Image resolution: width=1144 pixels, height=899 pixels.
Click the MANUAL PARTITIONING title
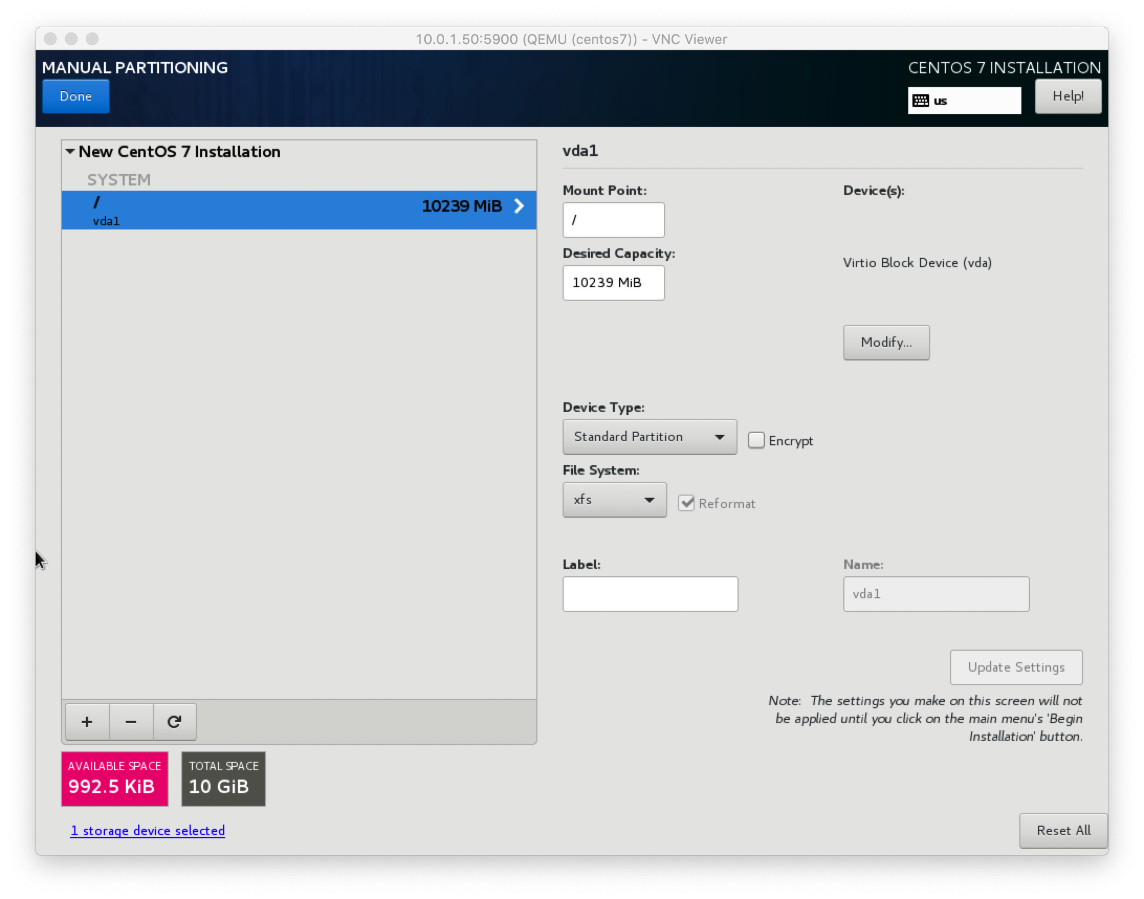click(135, 68)
